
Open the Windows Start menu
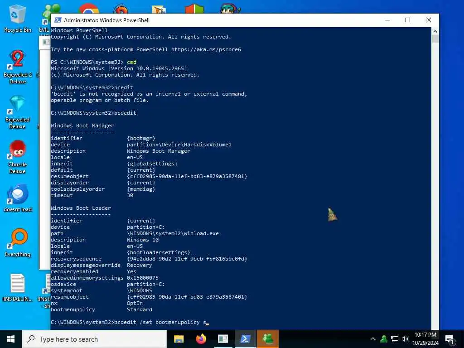click(11, 339)
